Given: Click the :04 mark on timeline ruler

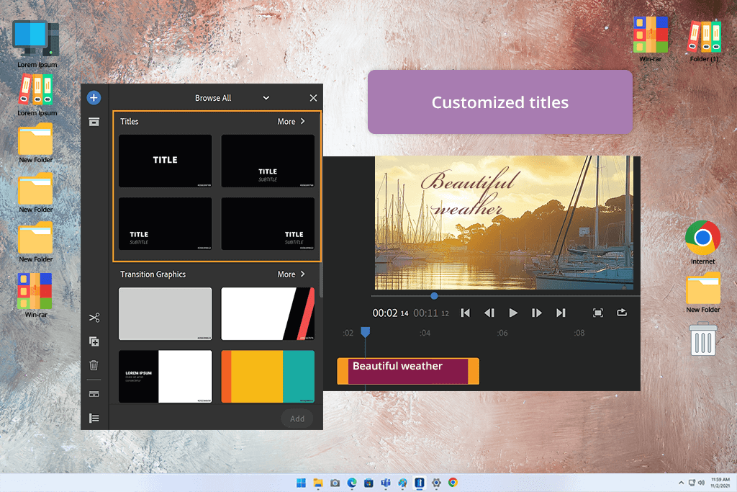Looking at the screenshot, I should (x=425, y=333).
